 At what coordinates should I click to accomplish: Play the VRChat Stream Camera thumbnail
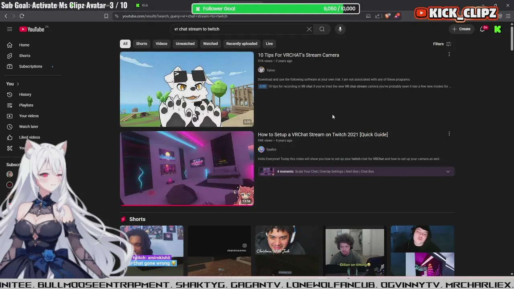point(187,89)
